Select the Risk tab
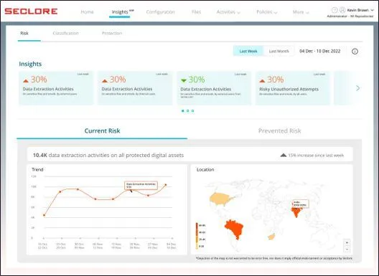Image resolution: width=379 pixels, height=276 pixels. [x=24, y=33]
